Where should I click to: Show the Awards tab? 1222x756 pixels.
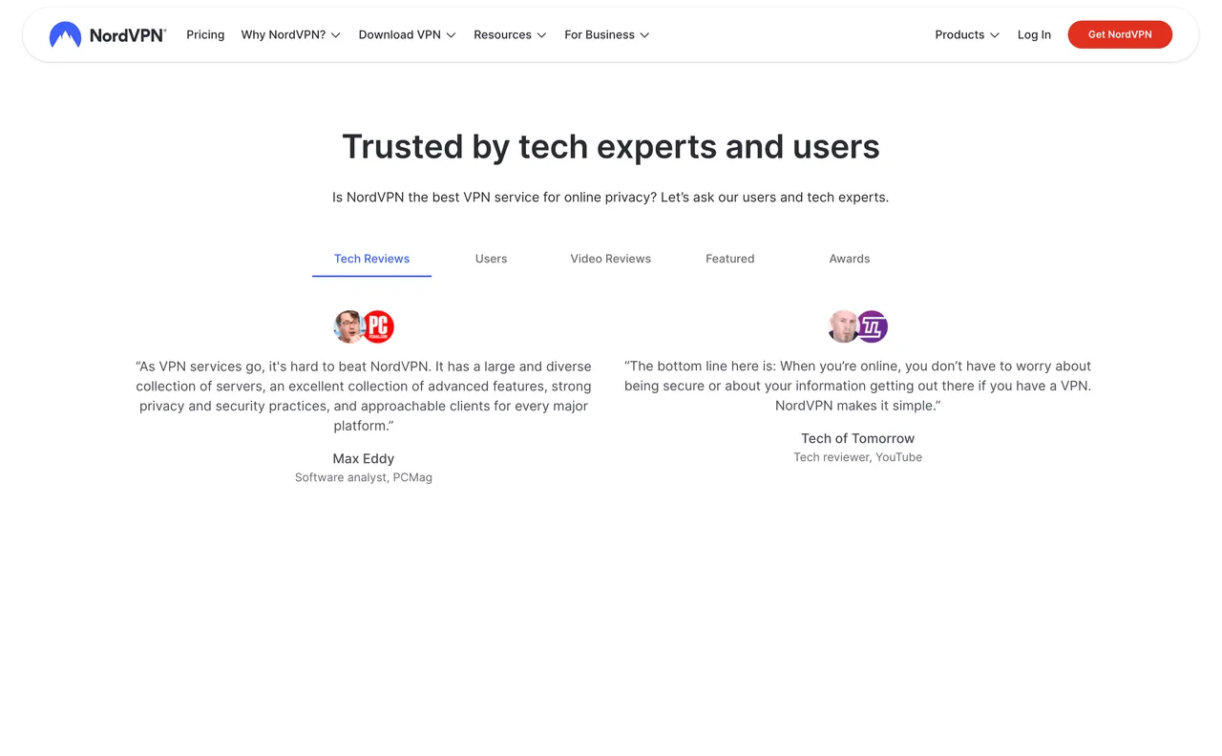[849, 259]
